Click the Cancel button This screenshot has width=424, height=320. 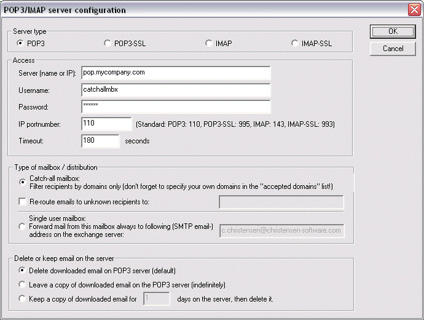tap(393, 49)
